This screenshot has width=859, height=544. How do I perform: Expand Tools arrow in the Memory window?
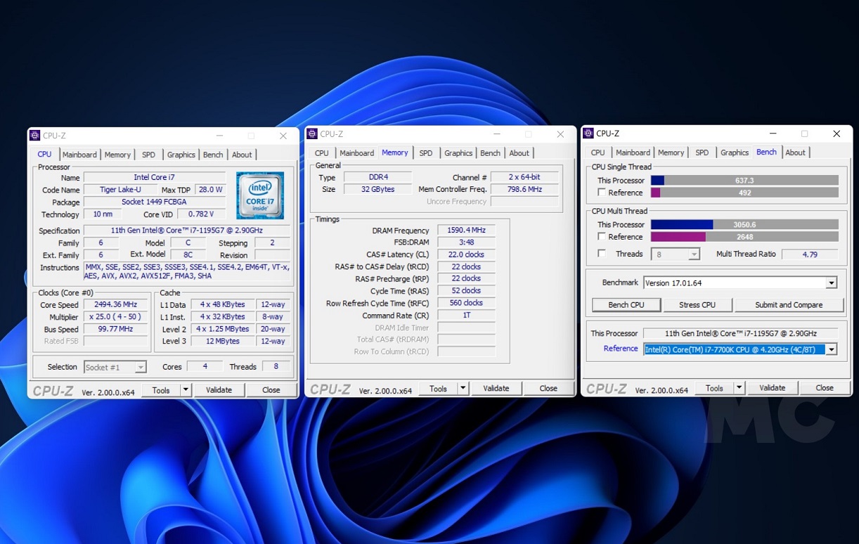click(x=463, y=388)
